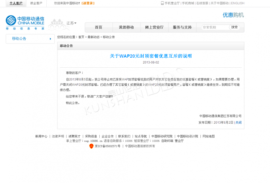
Task: Open the 首页 navigation menu
Action: 99,27
